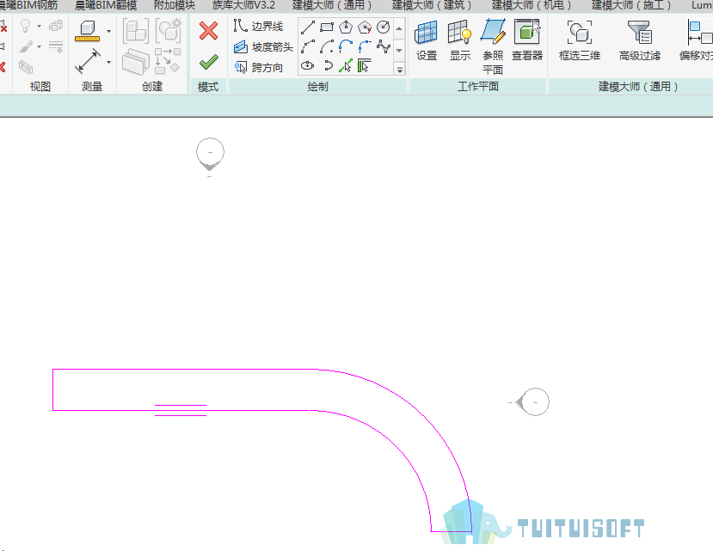Expand the full draw tools gallery
713x551 pixels.
point(399,69)
